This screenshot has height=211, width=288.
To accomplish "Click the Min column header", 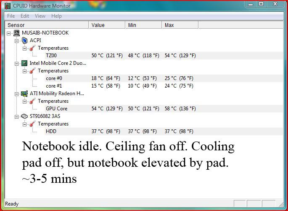I will point(144,25).
